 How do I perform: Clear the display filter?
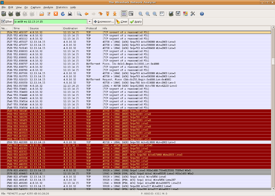point(122,22)
